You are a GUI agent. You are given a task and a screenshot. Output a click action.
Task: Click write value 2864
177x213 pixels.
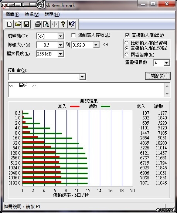144,138
